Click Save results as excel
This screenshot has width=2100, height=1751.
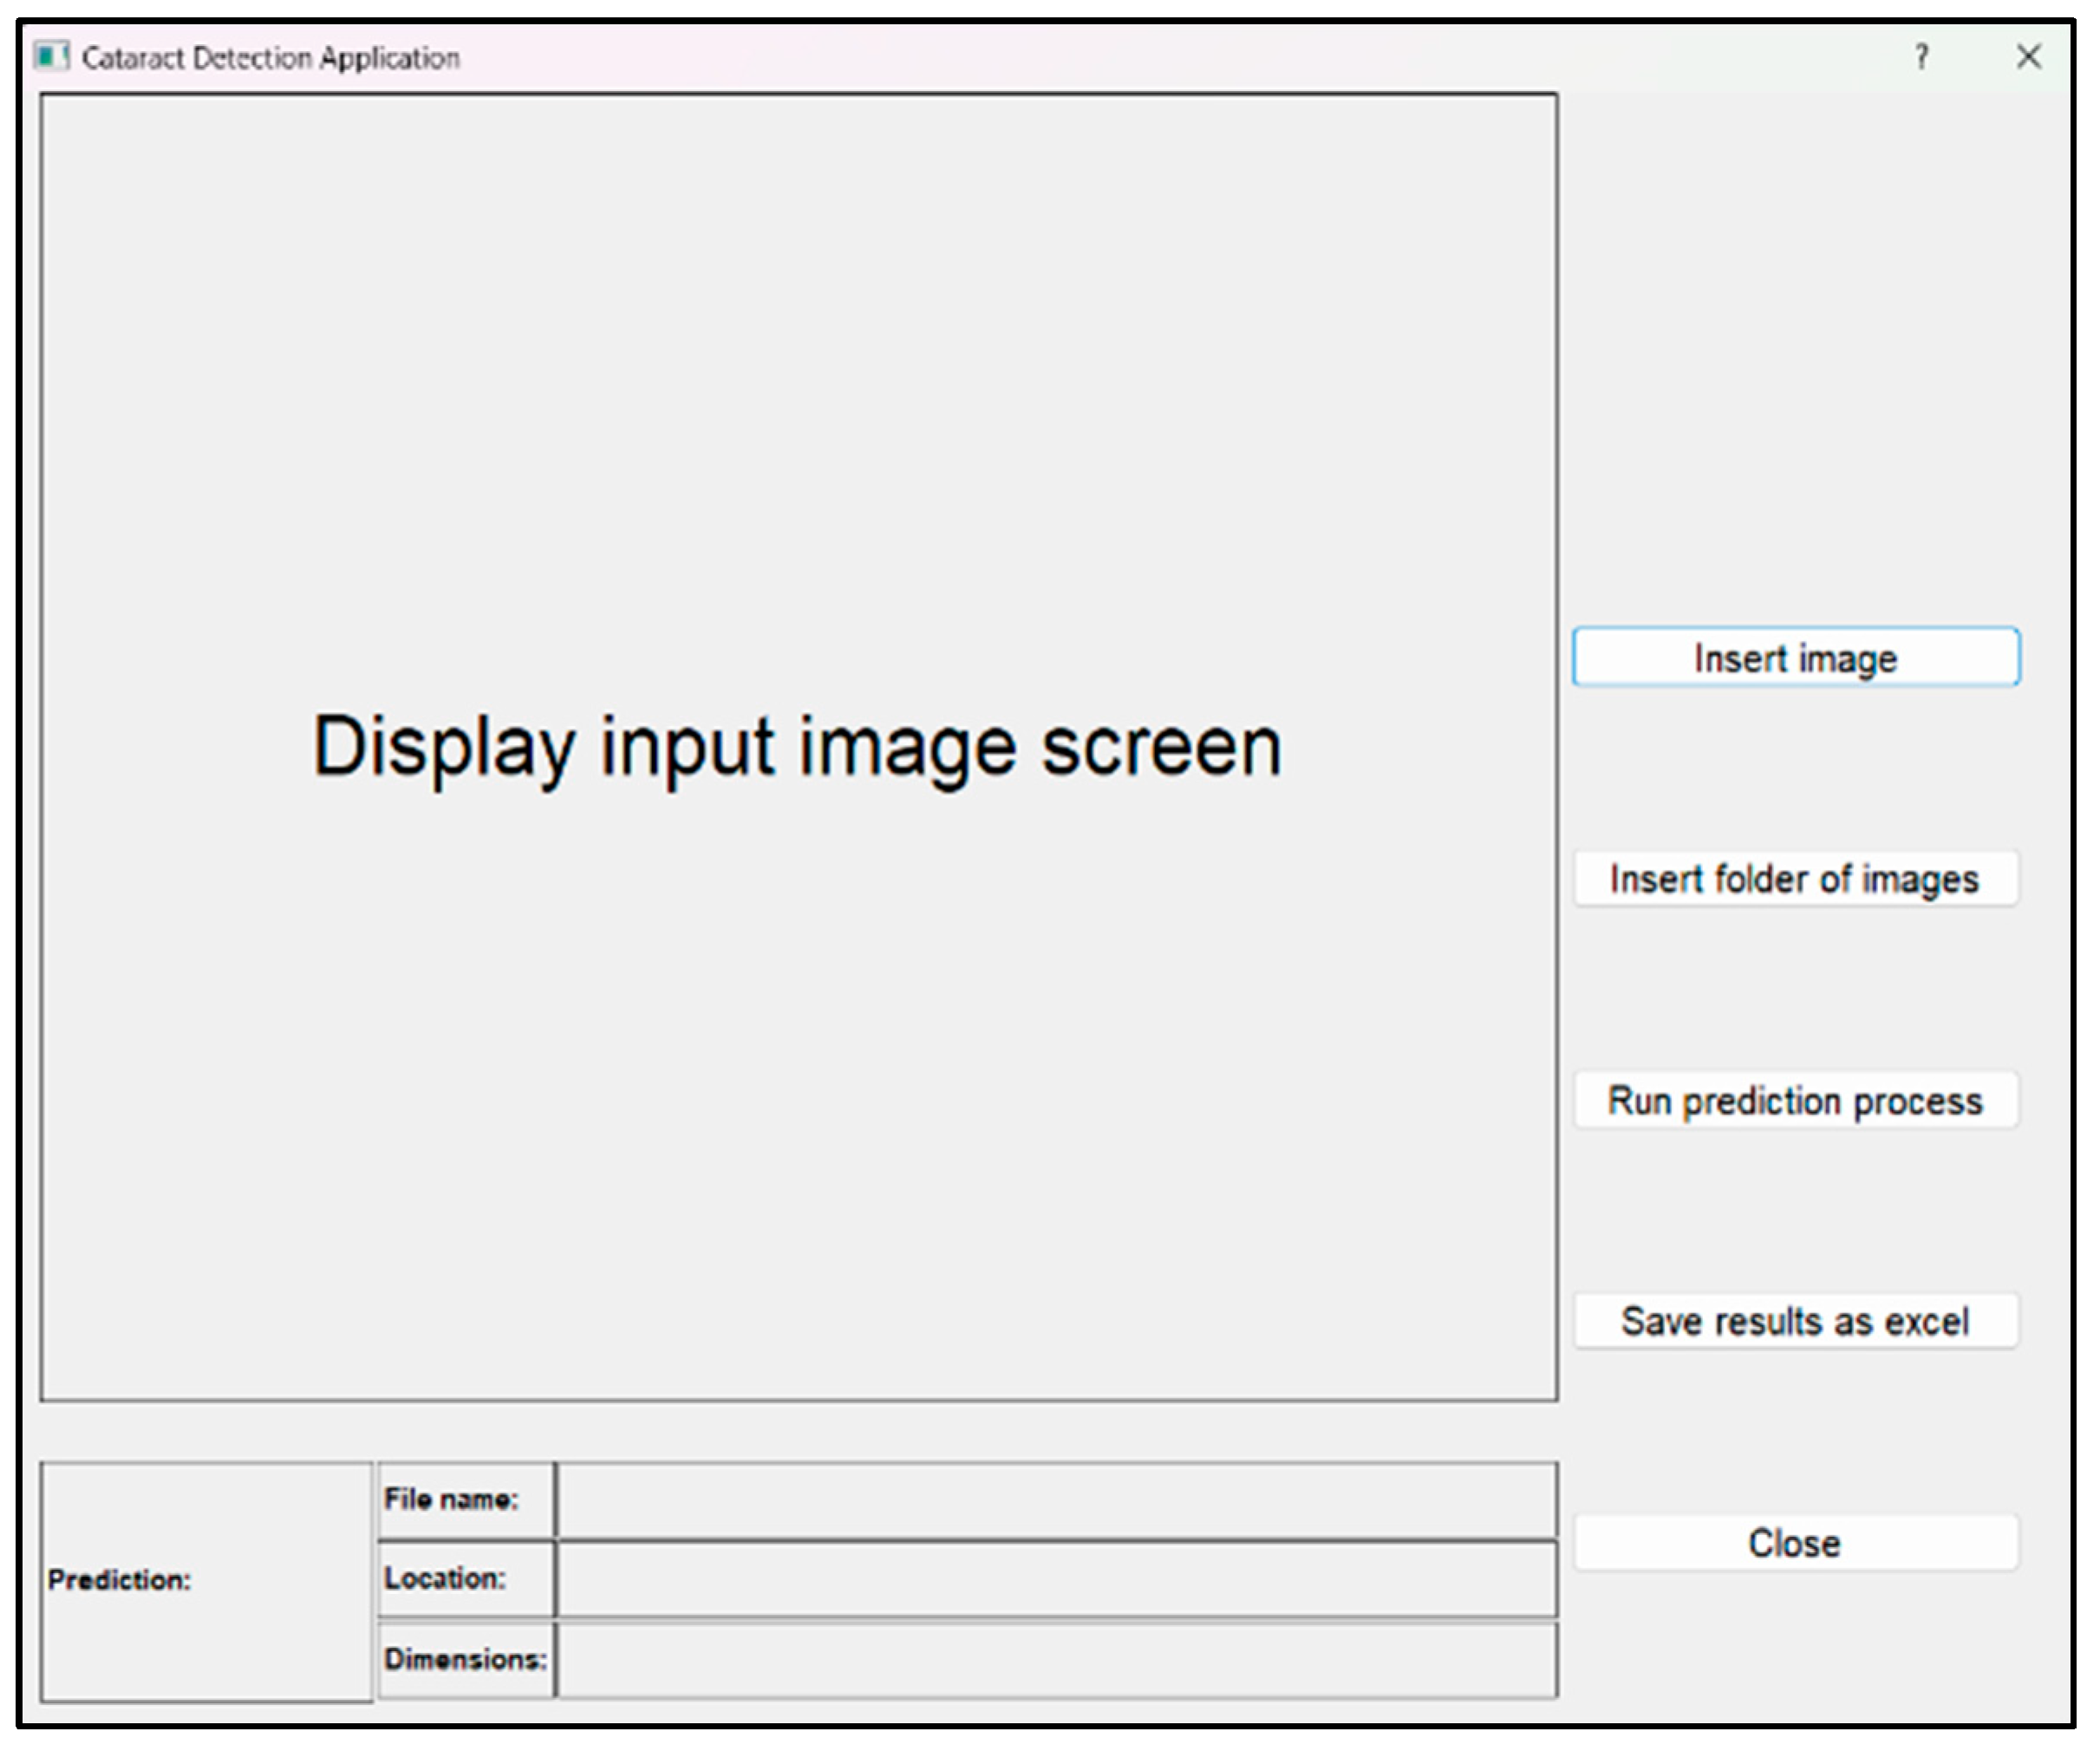(1795, 1322)
